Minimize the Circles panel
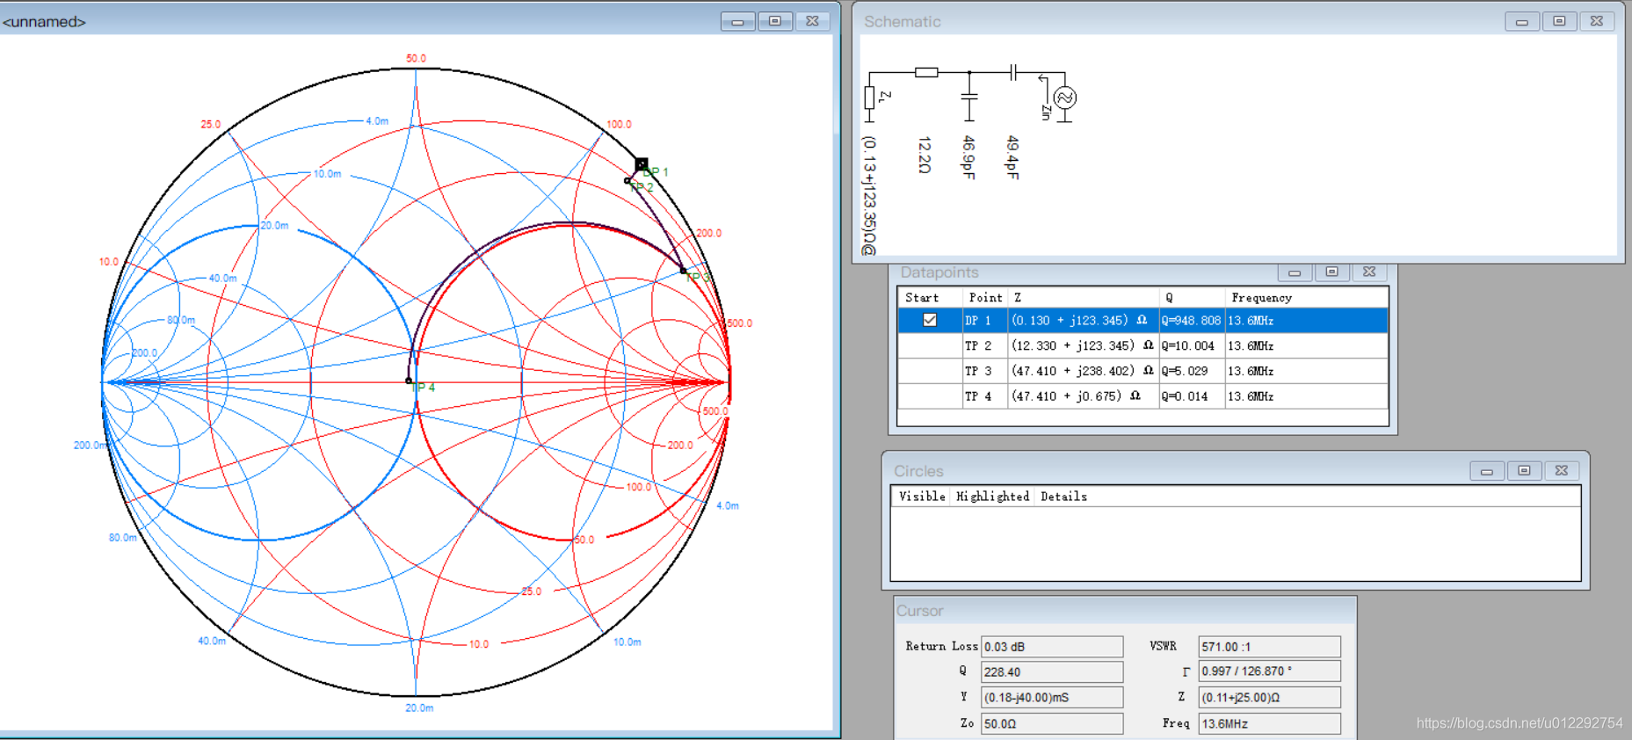Image resolution: width=1632 pixels, height=740 pixels. 1487,471
